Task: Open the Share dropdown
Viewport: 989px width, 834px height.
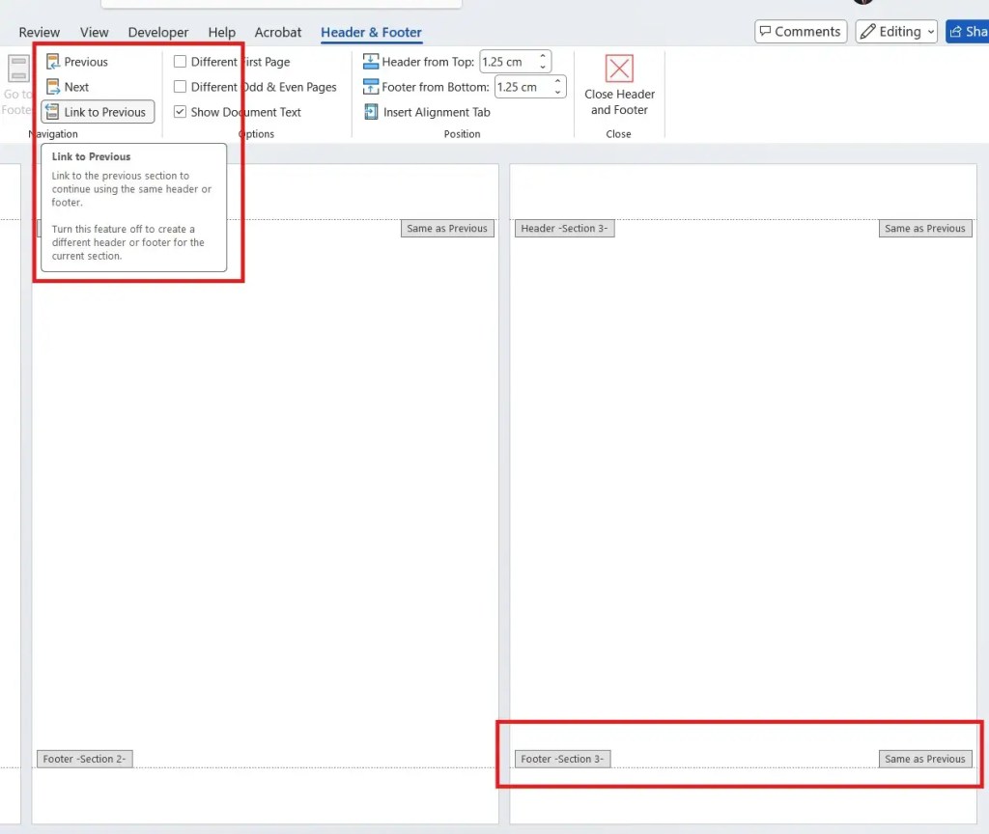Action: click(x=972, y=31)
